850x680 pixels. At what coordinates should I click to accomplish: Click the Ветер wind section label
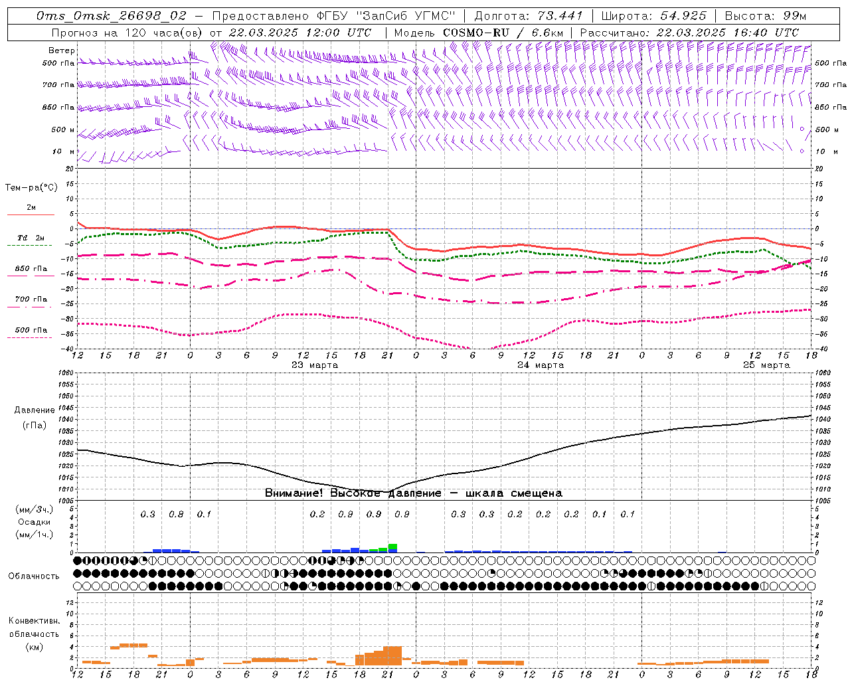(x=61, y=50)
